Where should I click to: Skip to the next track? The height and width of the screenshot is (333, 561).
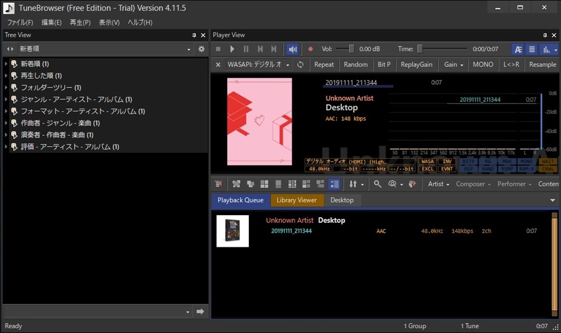pyautogui.click(x=274, y=49)
